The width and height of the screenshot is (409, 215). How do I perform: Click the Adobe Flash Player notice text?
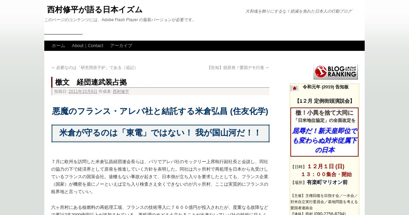(120, 20)
